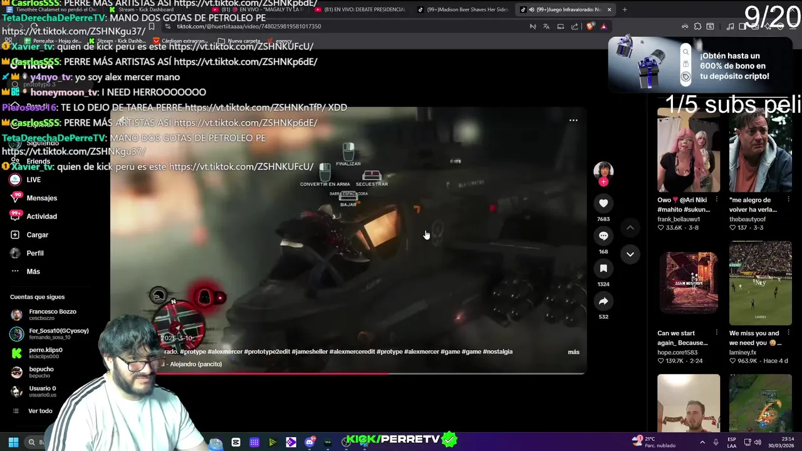Open Discord from the taskbar
The width and height of the screenshot is (802, 451).
310,442
